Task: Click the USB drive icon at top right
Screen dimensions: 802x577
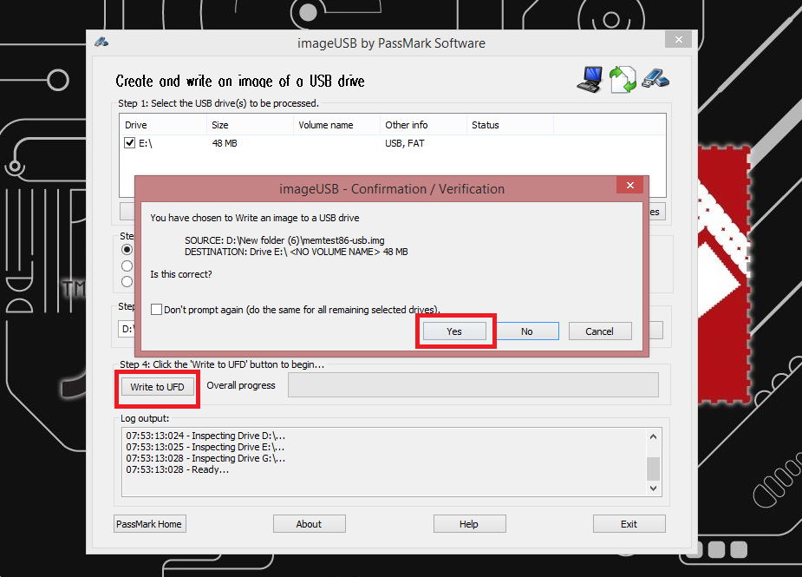Action: tap(655, 78)
